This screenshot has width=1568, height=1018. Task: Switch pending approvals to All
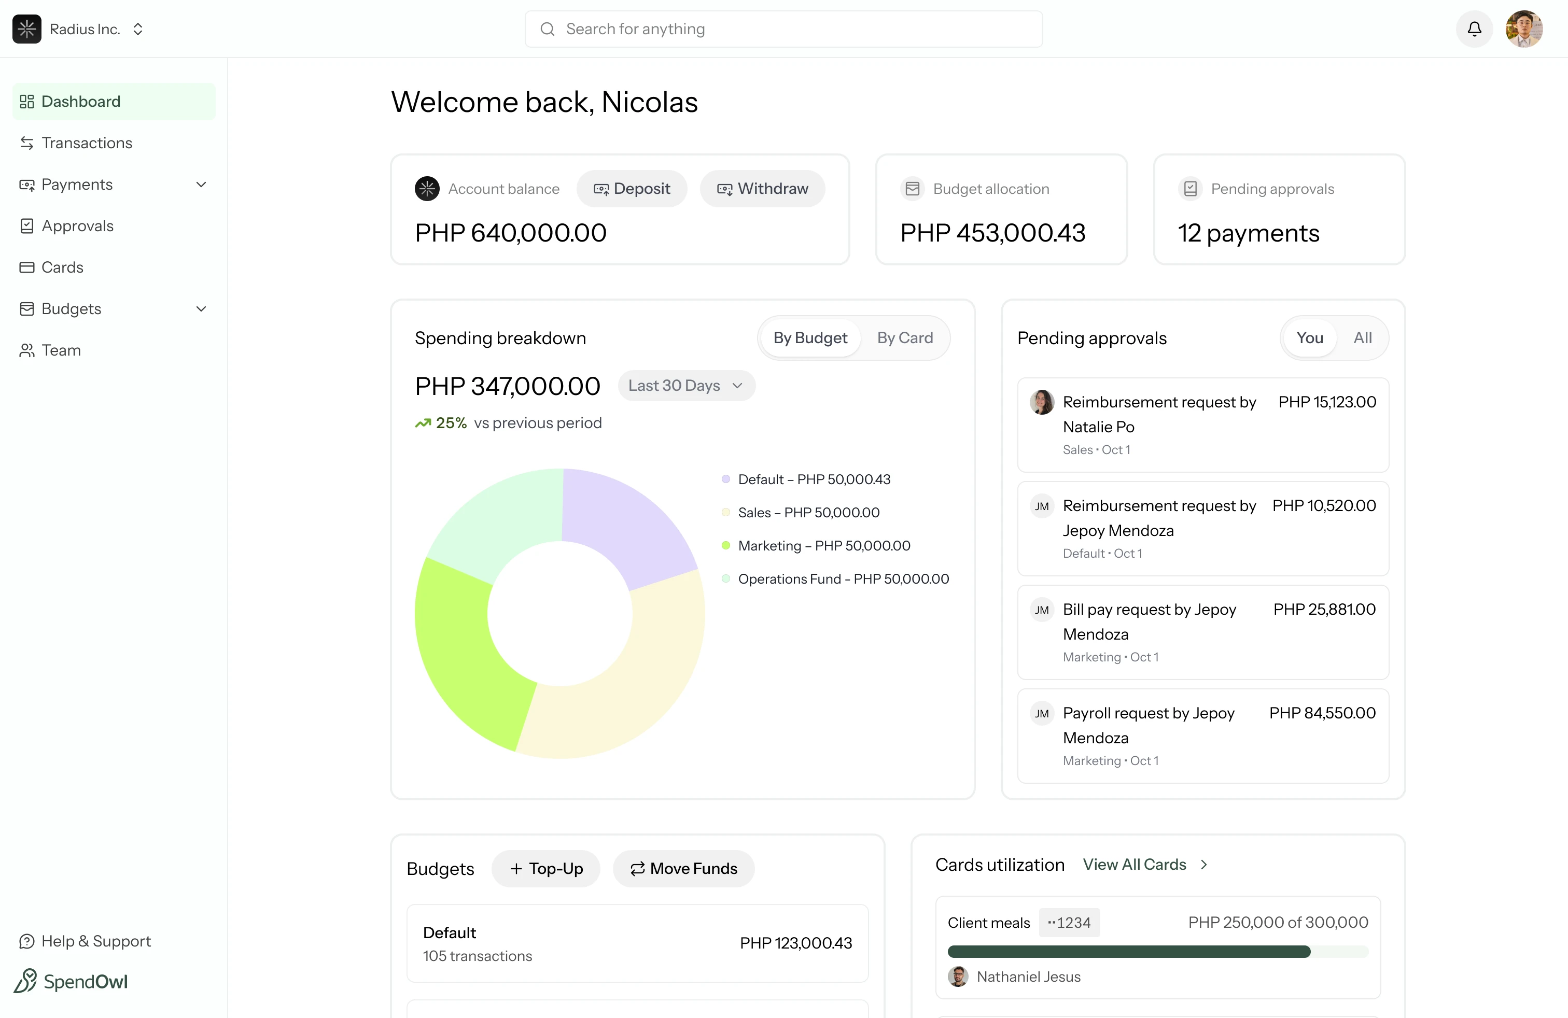1363,338
